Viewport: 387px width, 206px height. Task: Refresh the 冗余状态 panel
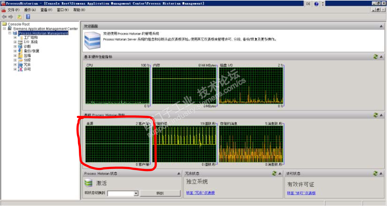pyautogui.click(x=274, y=173)
